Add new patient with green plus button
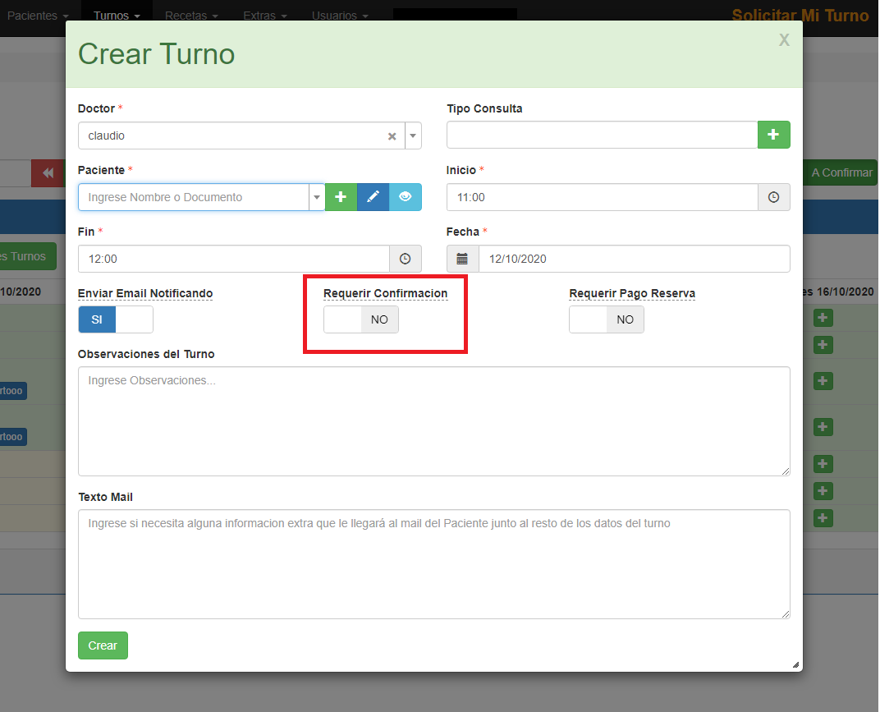Screen dimensions: 880x712 coord(341,197)
